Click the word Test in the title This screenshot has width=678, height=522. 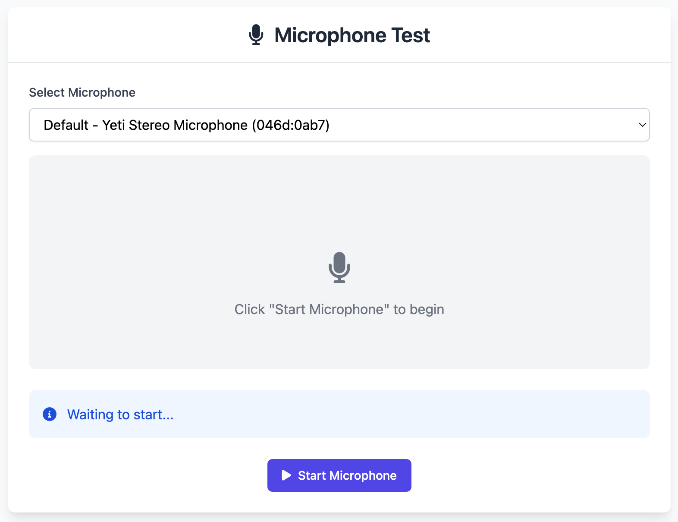[x=410, y=35]
